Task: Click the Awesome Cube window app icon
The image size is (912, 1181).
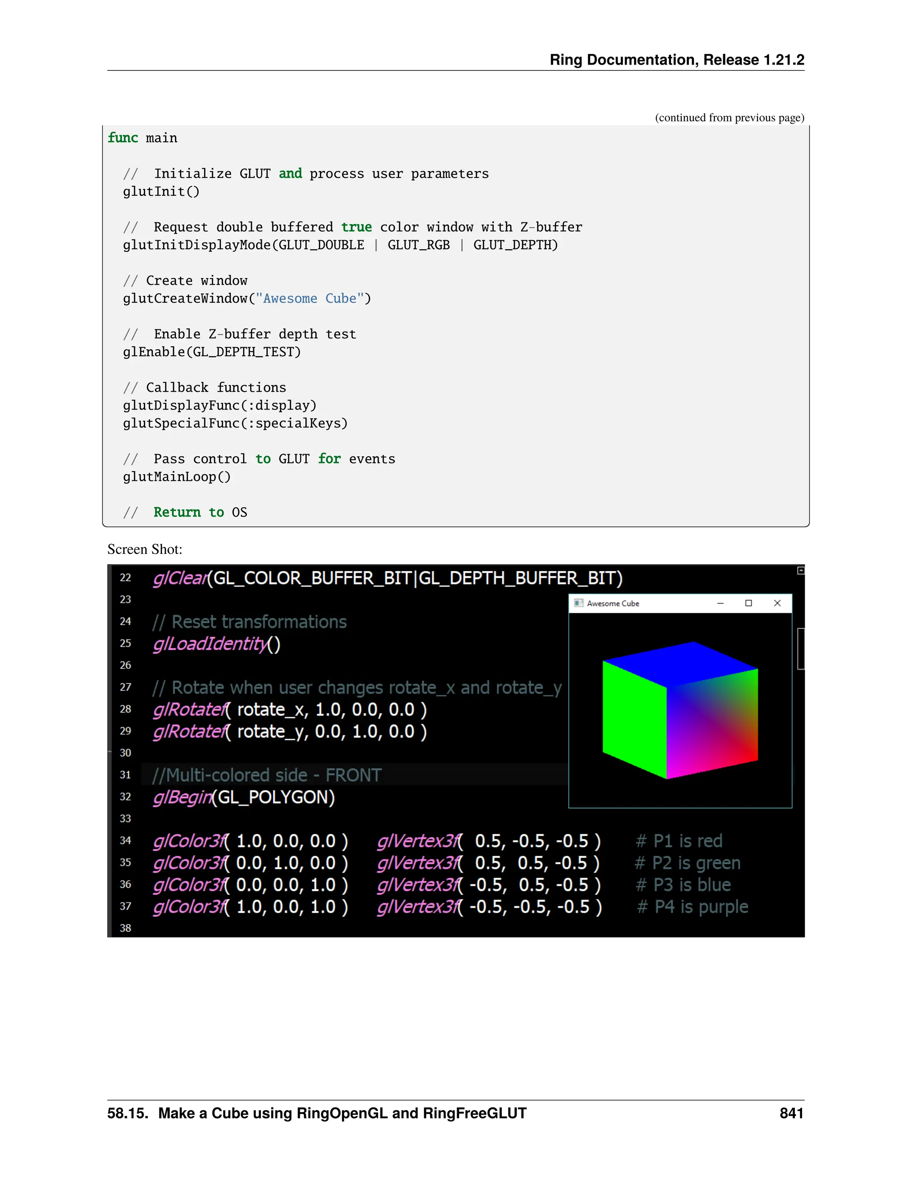Action: pyautogui.click(x=578, y=603)
